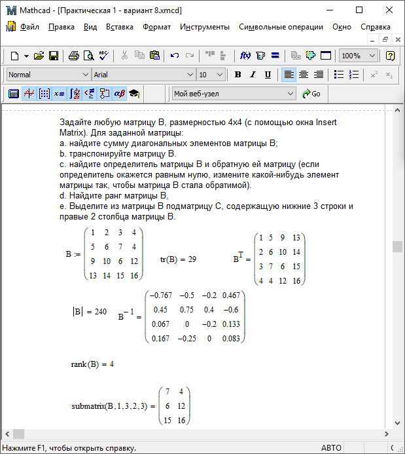Viewport: 405px width, 454px height.
Task: Click the Go button
Action: coord(311,94)
